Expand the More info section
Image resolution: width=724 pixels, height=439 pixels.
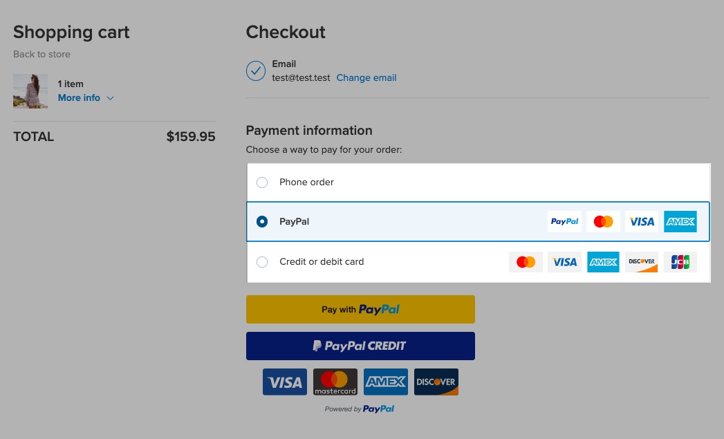pyautogui.click(x=79, y=97)
